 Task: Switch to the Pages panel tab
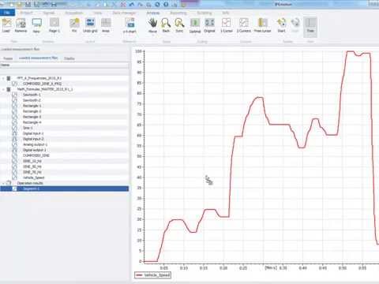pos(8,58)
